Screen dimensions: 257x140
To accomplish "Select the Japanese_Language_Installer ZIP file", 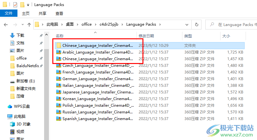I will (150, 92).
